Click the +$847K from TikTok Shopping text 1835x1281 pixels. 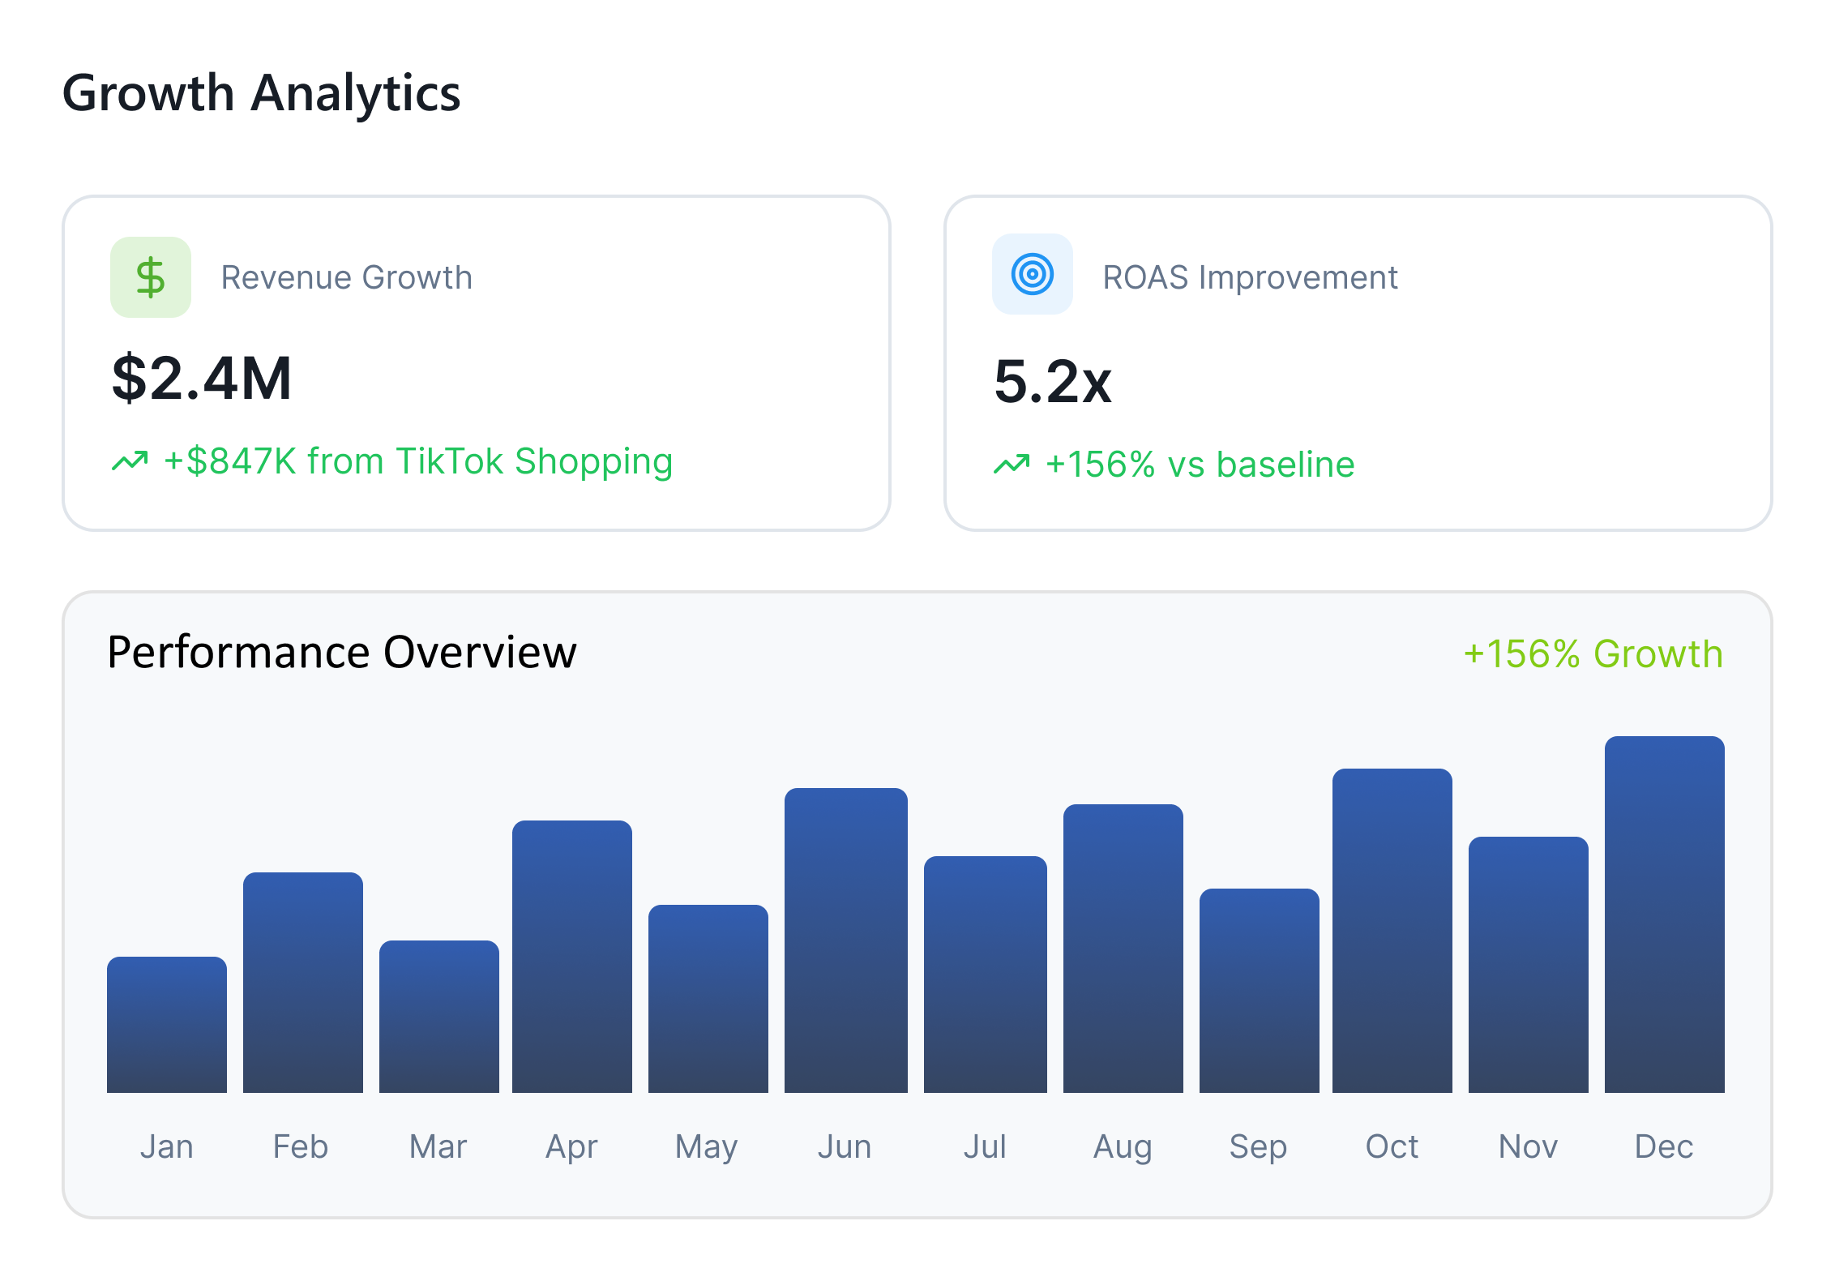tap(418, 461)
